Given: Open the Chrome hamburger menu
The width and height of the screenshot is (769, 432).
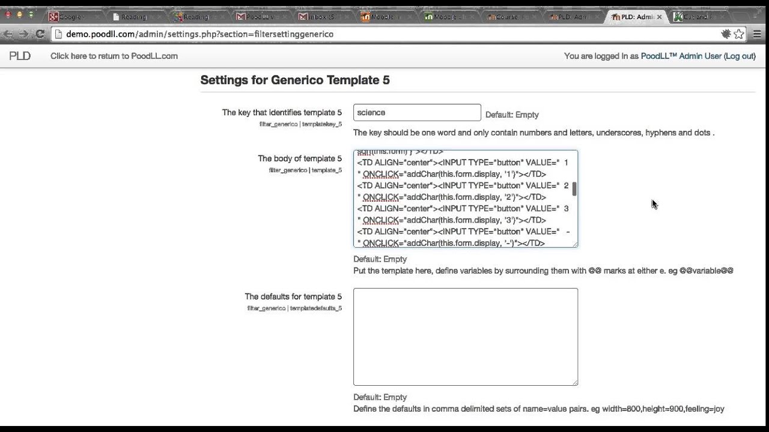Looking at the screenshot, I should (x=758, y=34).
